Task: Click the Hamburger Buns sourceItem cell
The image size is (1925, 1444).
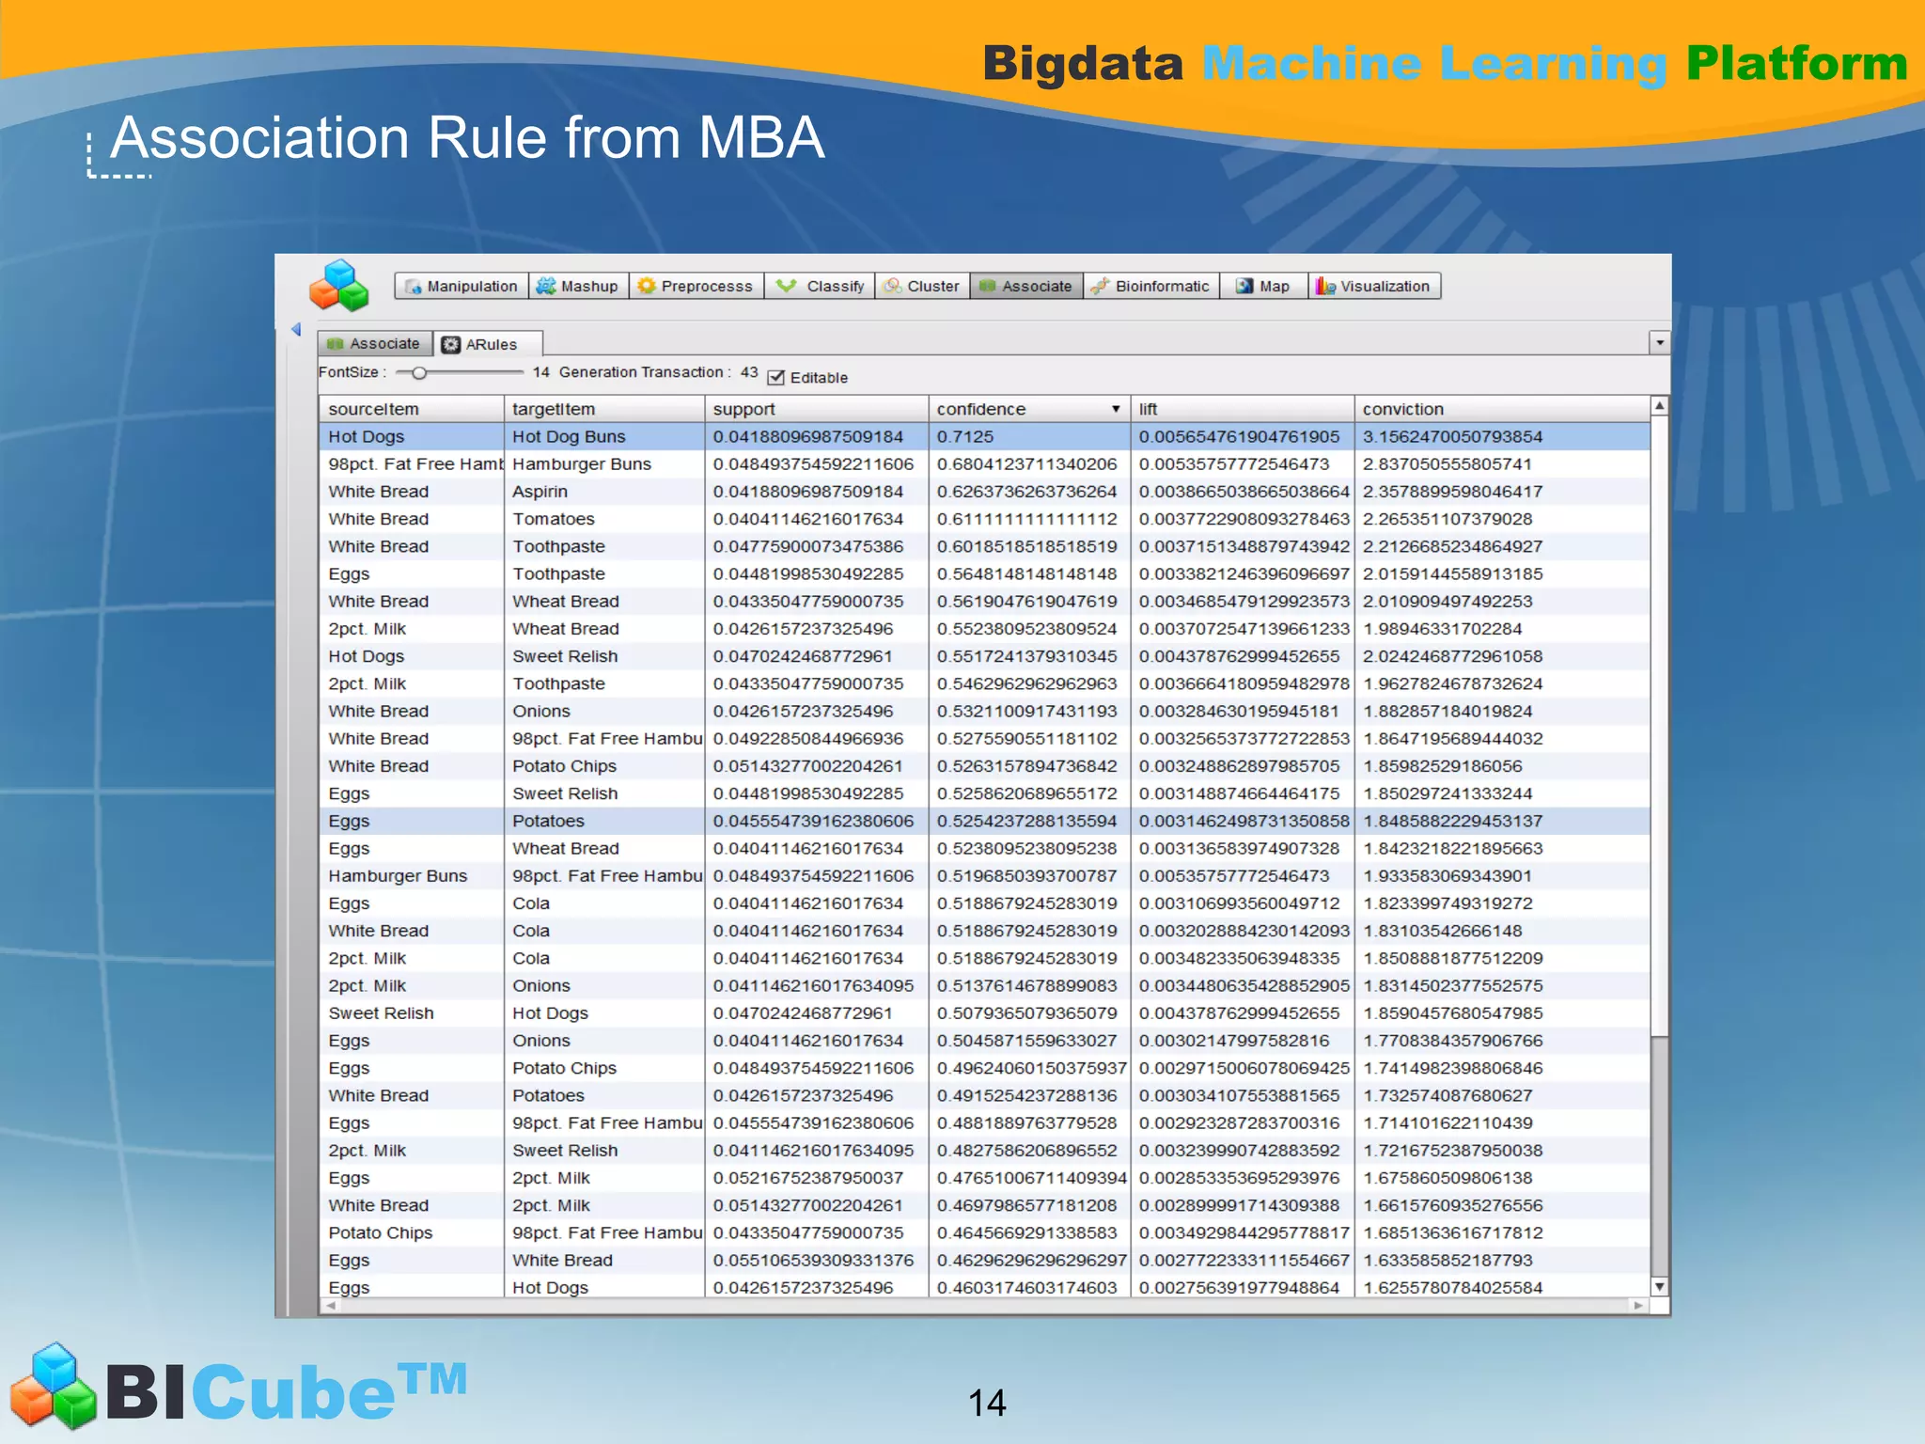Action: tap(411, 876)
